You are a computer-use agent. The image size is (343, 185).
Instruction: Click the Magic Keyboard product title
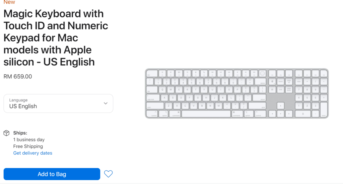coord(56,38)
